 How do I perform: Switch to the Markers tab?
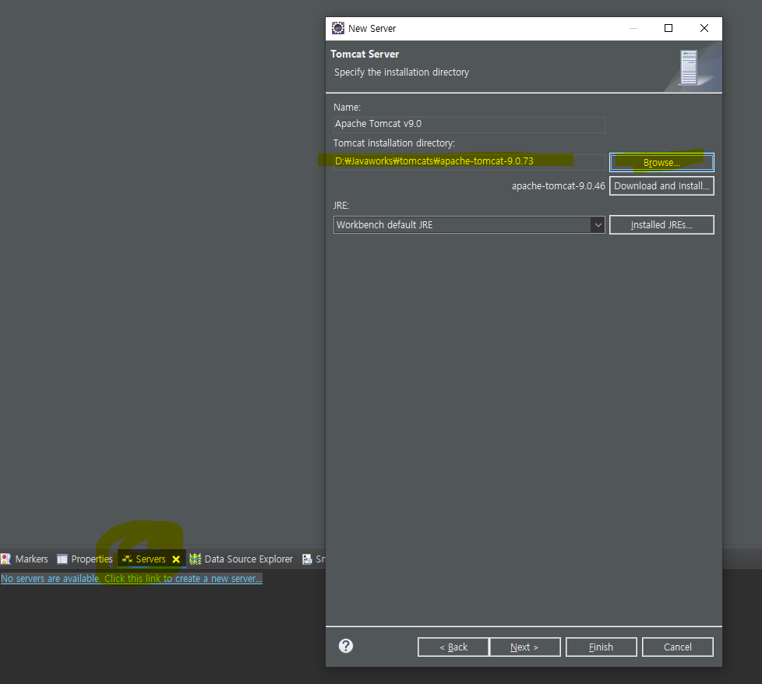[25, 559]
